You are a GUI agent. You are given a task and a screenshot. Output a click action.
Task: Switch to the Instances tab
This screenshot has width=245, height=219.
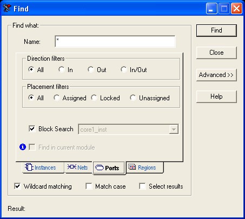pyautogui.click(x=43, y=168)
